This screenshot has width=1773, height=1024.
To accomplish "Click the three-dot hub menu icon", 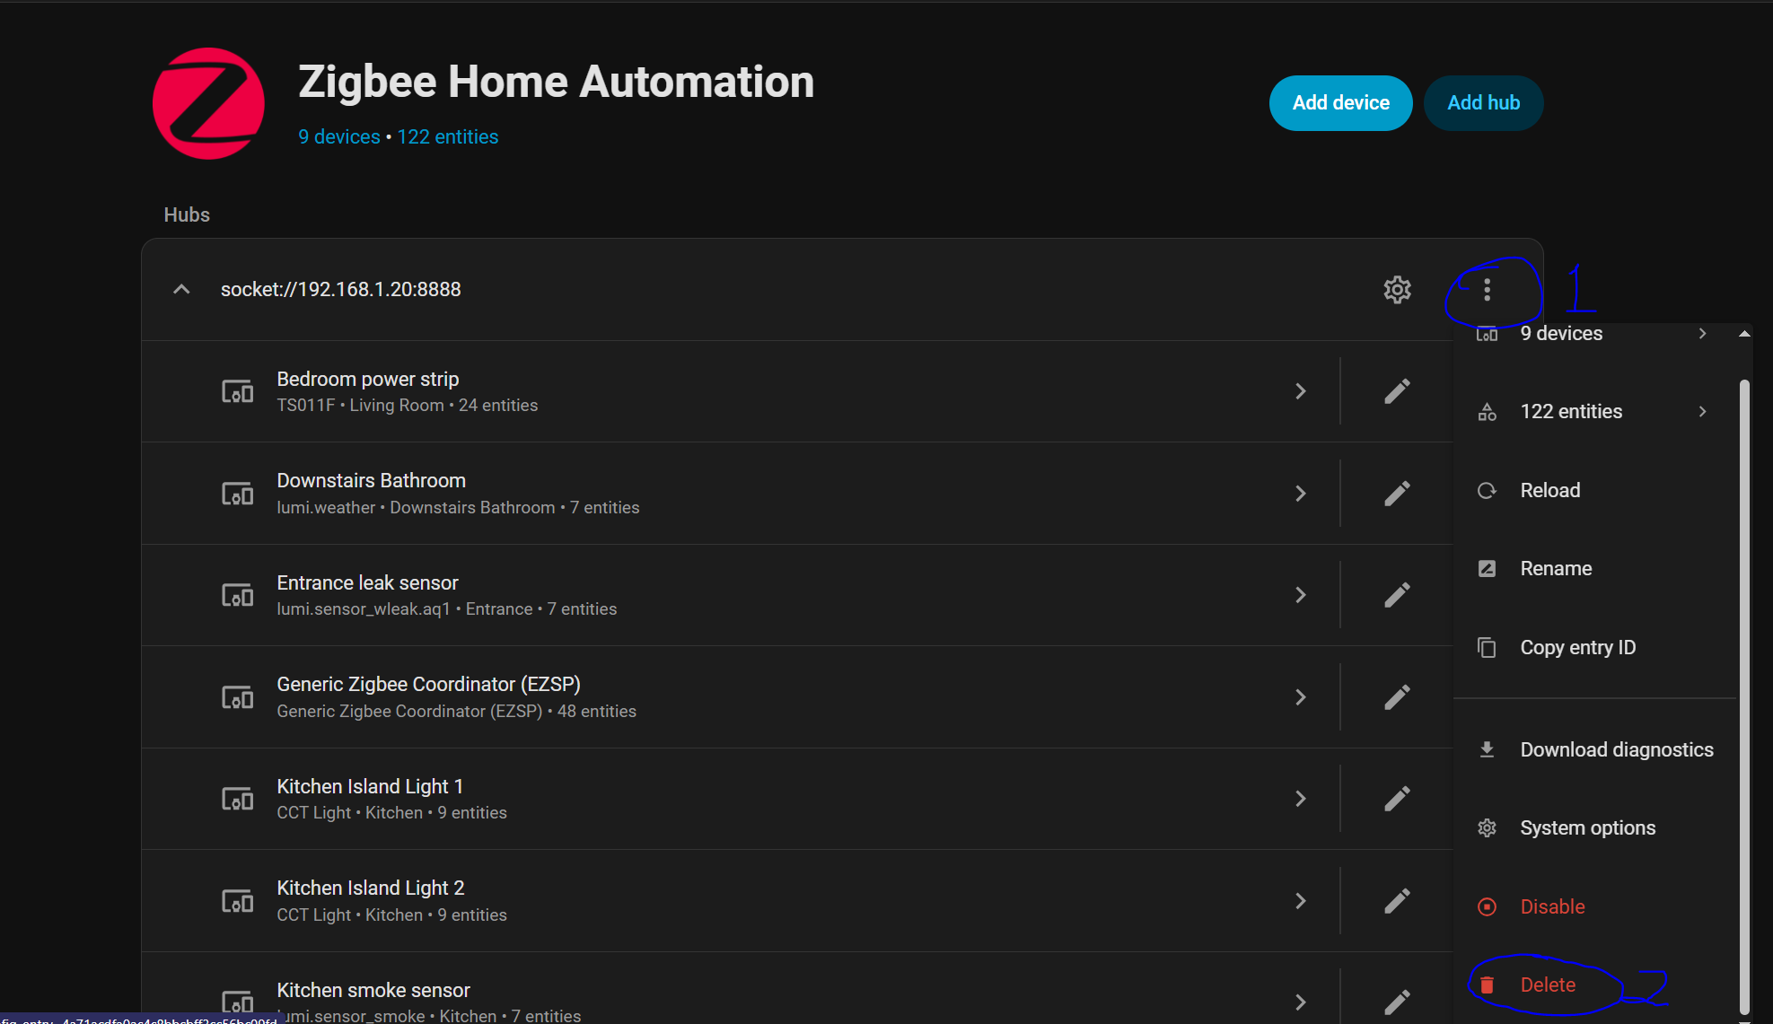I will pyautogui.click(x=1488, y=290).
